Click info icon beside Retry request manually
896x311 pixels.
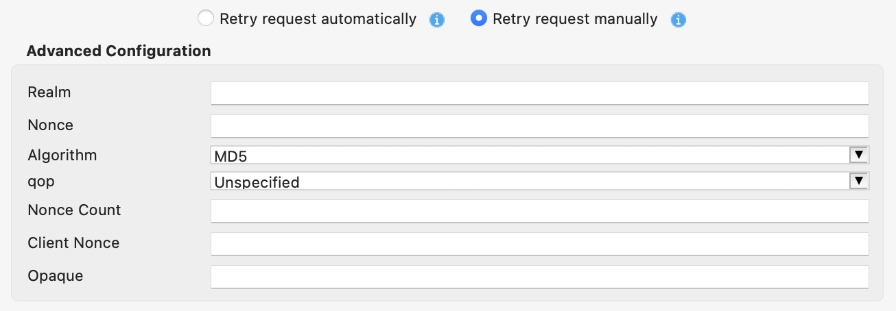click(x=679, y=20)
